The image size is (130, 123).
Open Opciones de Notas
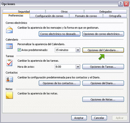(x=103, y=99)
